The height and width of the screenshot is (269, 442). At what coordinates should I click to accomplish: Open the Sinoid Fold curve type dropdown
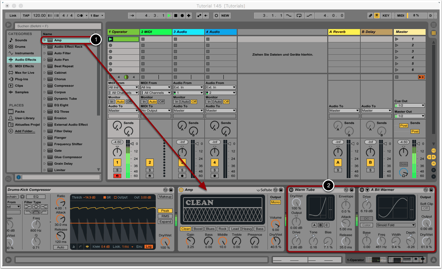point(396,225)
